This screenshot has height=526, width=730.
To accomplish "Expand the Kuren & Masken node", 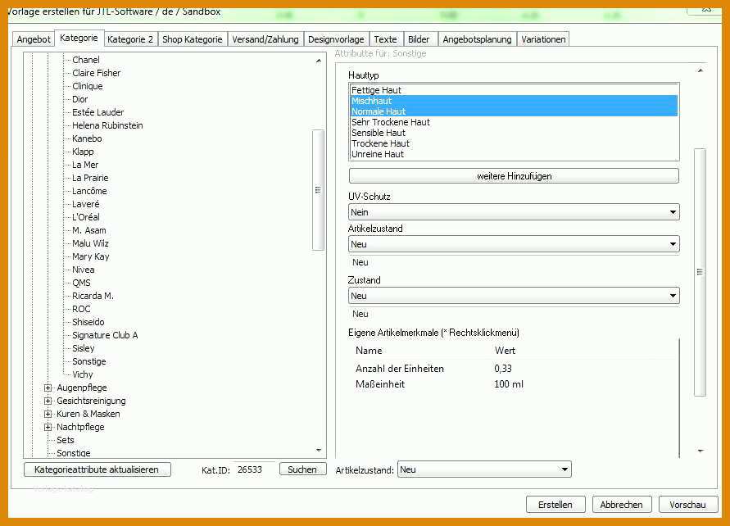I will pos(48,414).
